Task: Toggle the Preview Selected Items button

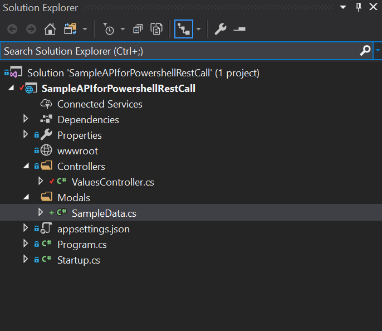Action: point(239,30)
